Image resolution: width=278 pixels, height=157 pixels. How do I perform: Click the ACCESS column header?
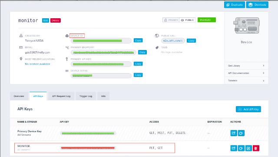click(154, 122)
